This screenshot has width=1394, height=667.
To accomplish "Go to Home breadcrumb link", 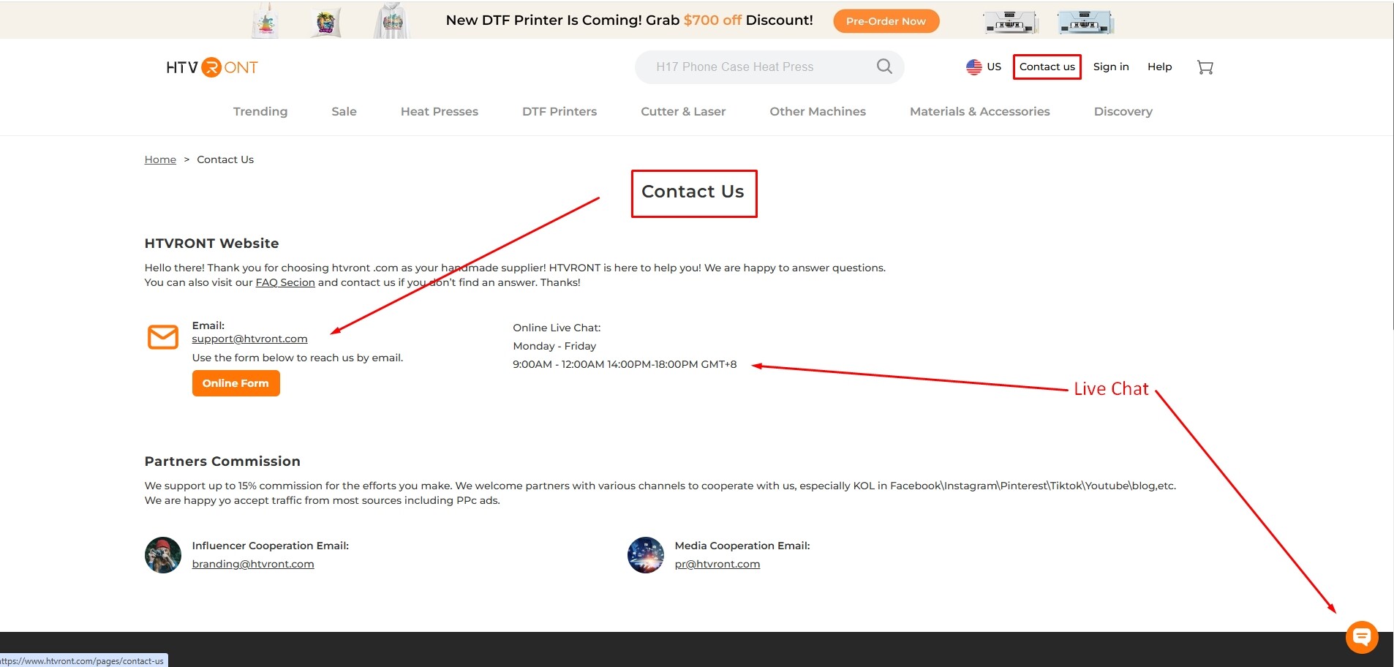I will coord(160,159).
